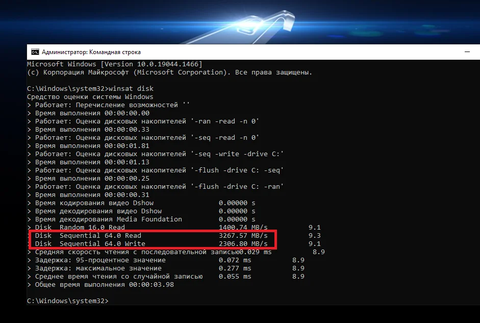480x323 pixels.
Task: Click the 'Задержка: 95-процентное значение' line
Action: (100, 260)
